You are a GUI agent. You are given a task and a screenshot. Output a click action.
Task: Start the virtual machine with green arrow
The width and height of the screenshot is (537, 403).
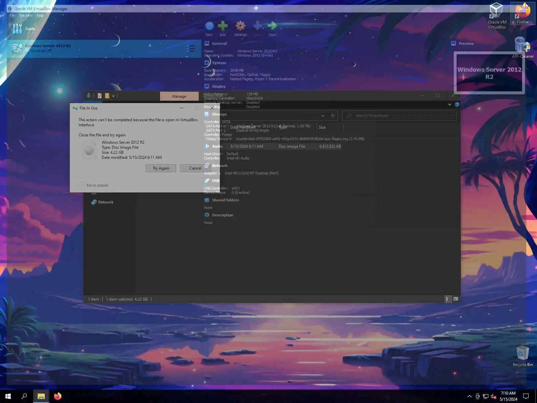[x=272, y=26]
